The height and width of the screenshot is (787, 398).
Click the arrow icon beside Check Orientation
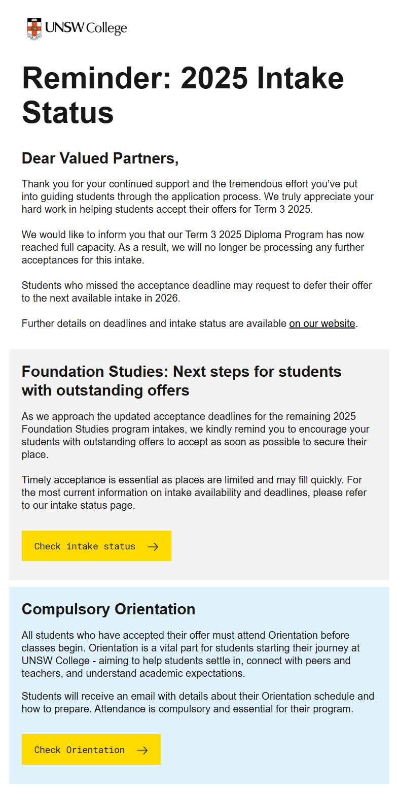pos(142,750)
